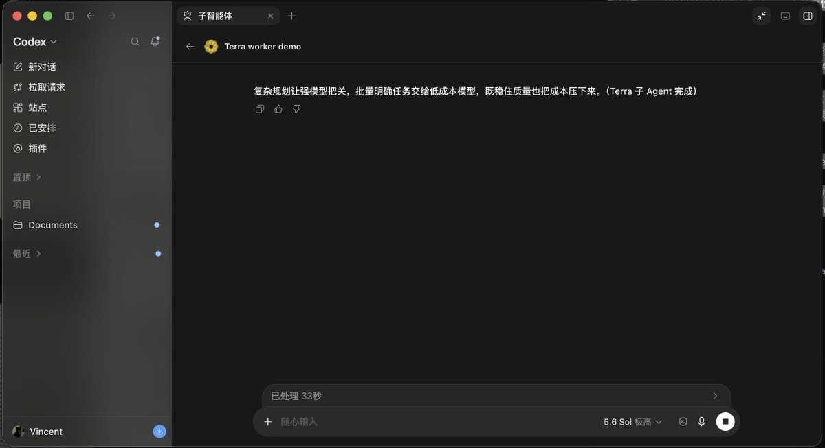Give thumbs down to the message
This screenshot has height=448, width=825.
[x=297, y=109]
